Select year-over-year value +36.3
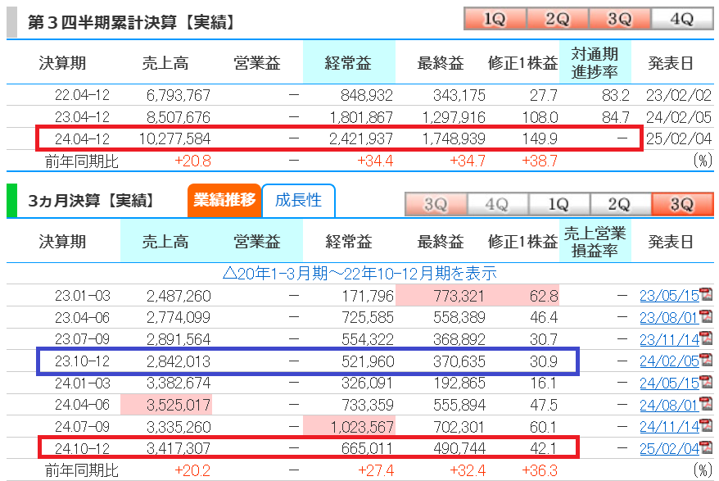Screen dimensions: 719x481 point(540,470)
